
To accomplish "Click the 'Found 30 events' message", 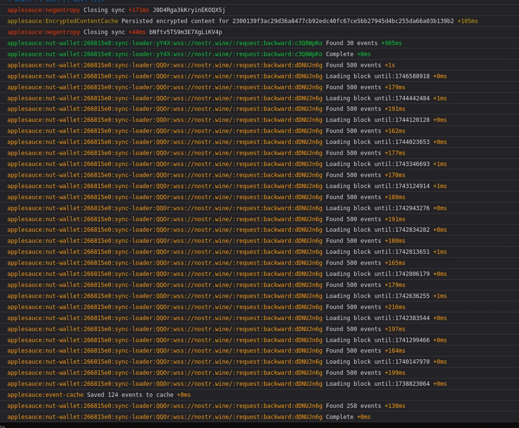I will pyautogui.click(x=352, y=43).
